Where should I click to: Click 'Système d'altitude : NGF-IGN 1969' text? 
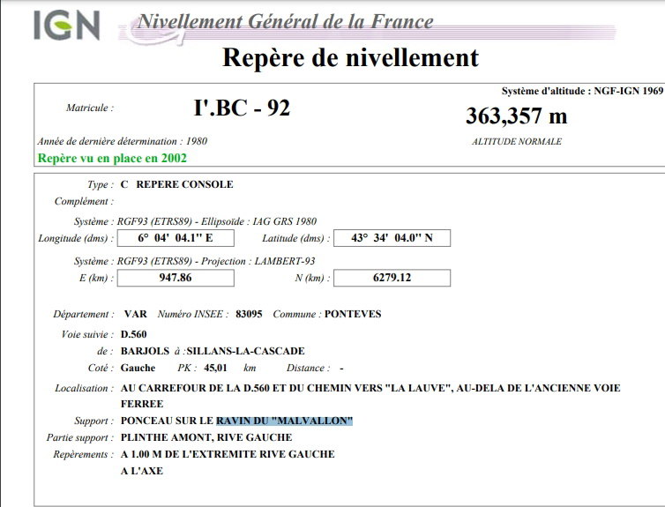[x=582, y=91]
